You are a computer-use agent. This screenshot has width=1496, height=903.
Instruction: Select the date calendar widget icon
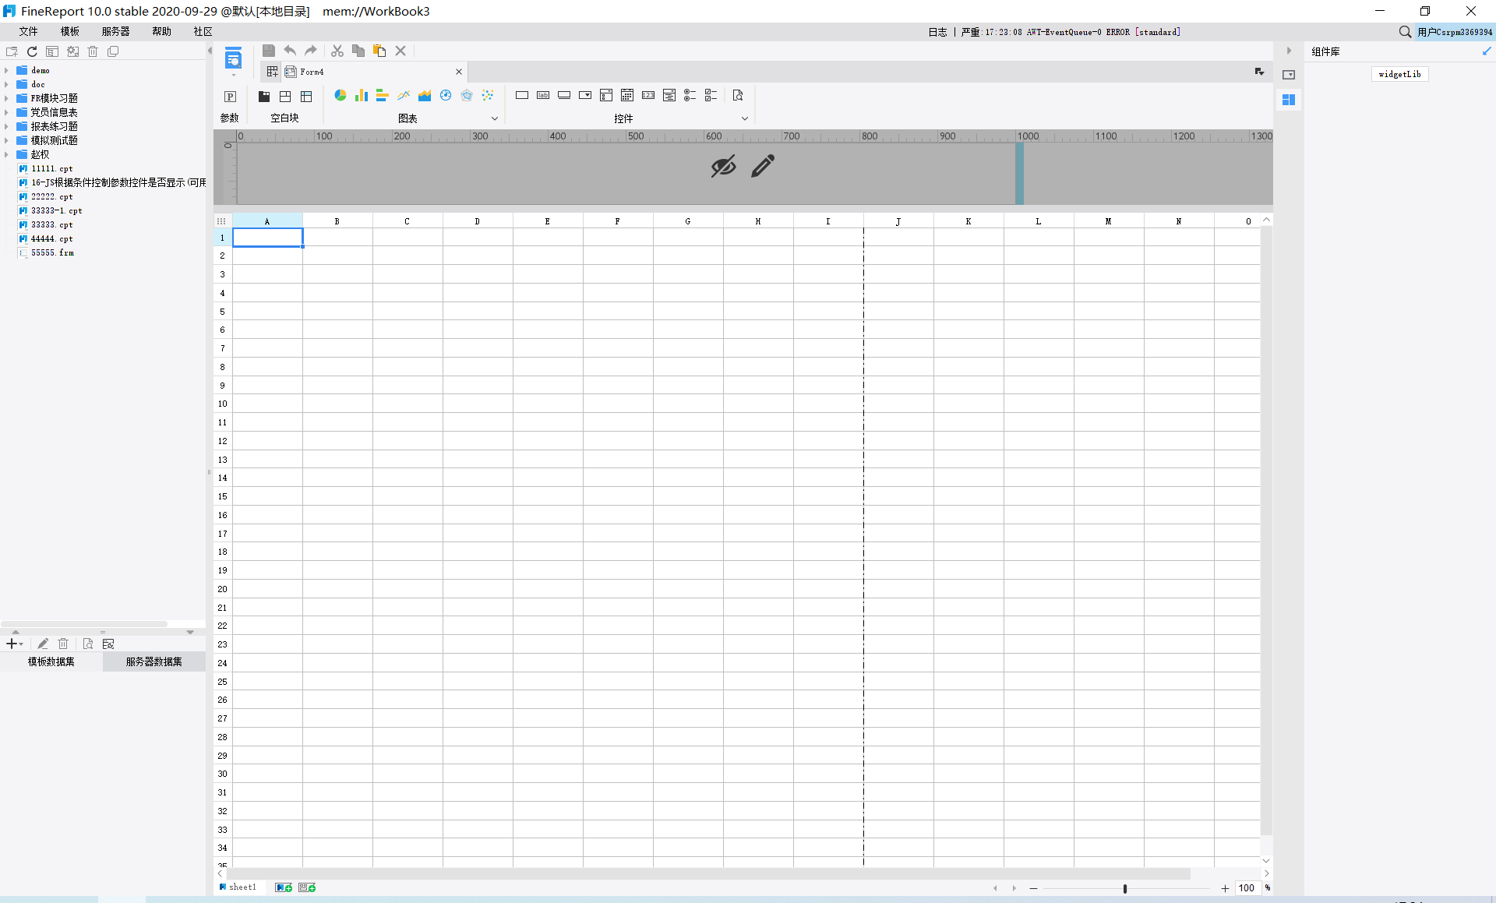(627, 96)
